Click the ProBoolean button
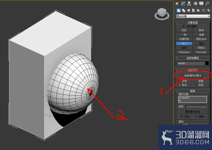 click(x=184, y=52)
